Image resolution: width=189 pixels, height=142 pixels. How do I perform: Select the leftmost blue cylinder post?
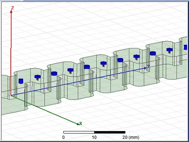(21, 81)
